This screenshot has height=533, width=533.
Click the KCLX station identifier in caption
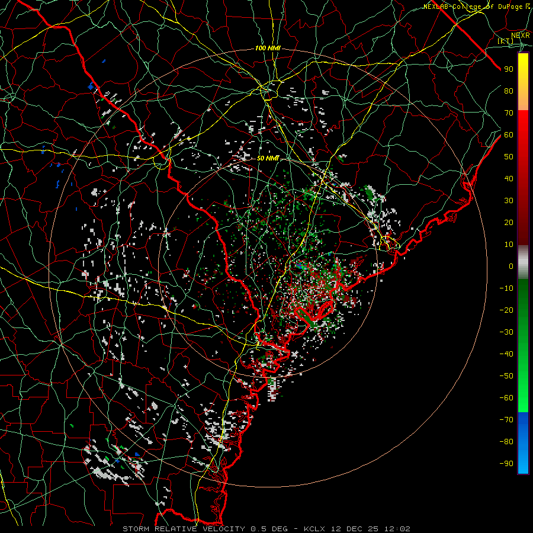point(314,529)
